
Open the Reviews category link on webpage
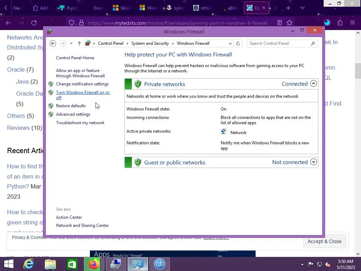click(18, 128)
